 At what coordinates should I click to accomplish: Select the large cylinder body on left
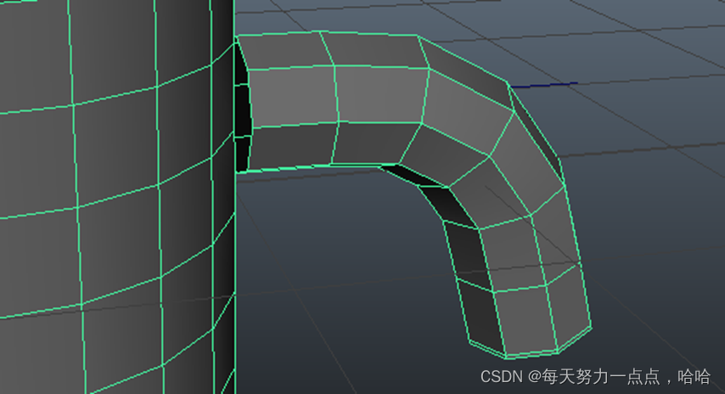point(117,197)
